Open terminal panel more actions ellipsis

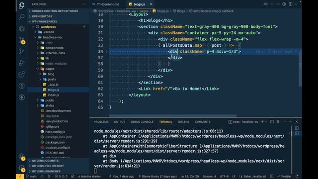(284, 122)
